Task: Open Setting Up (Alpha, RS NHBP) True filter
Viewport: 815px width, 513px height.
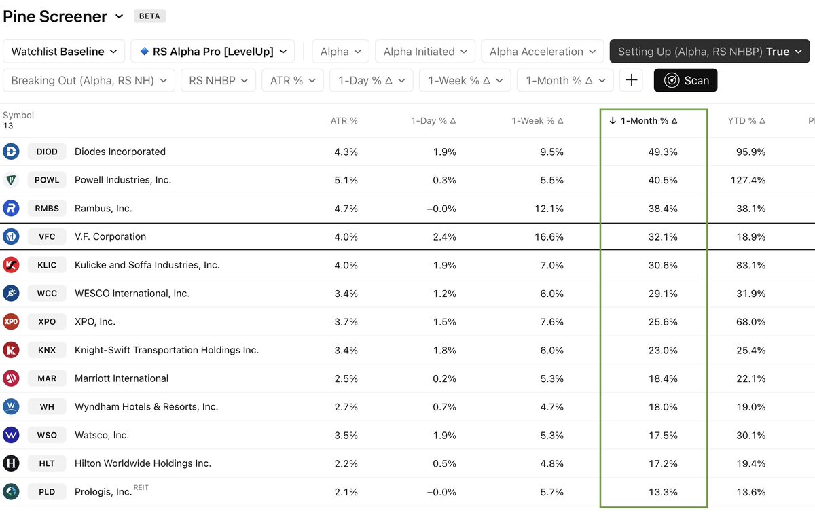Action: (710, 52)
